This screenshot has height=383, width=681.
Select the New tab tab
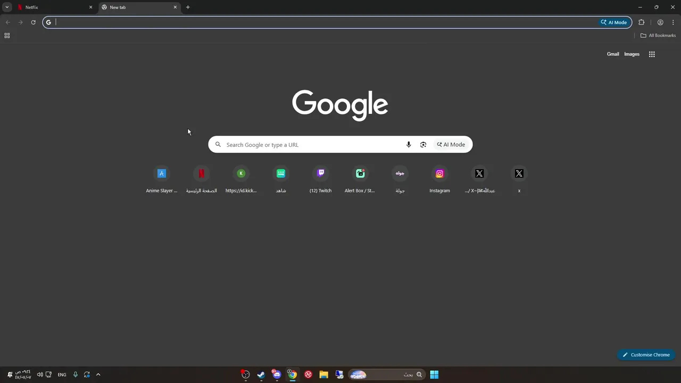point(139,7)
